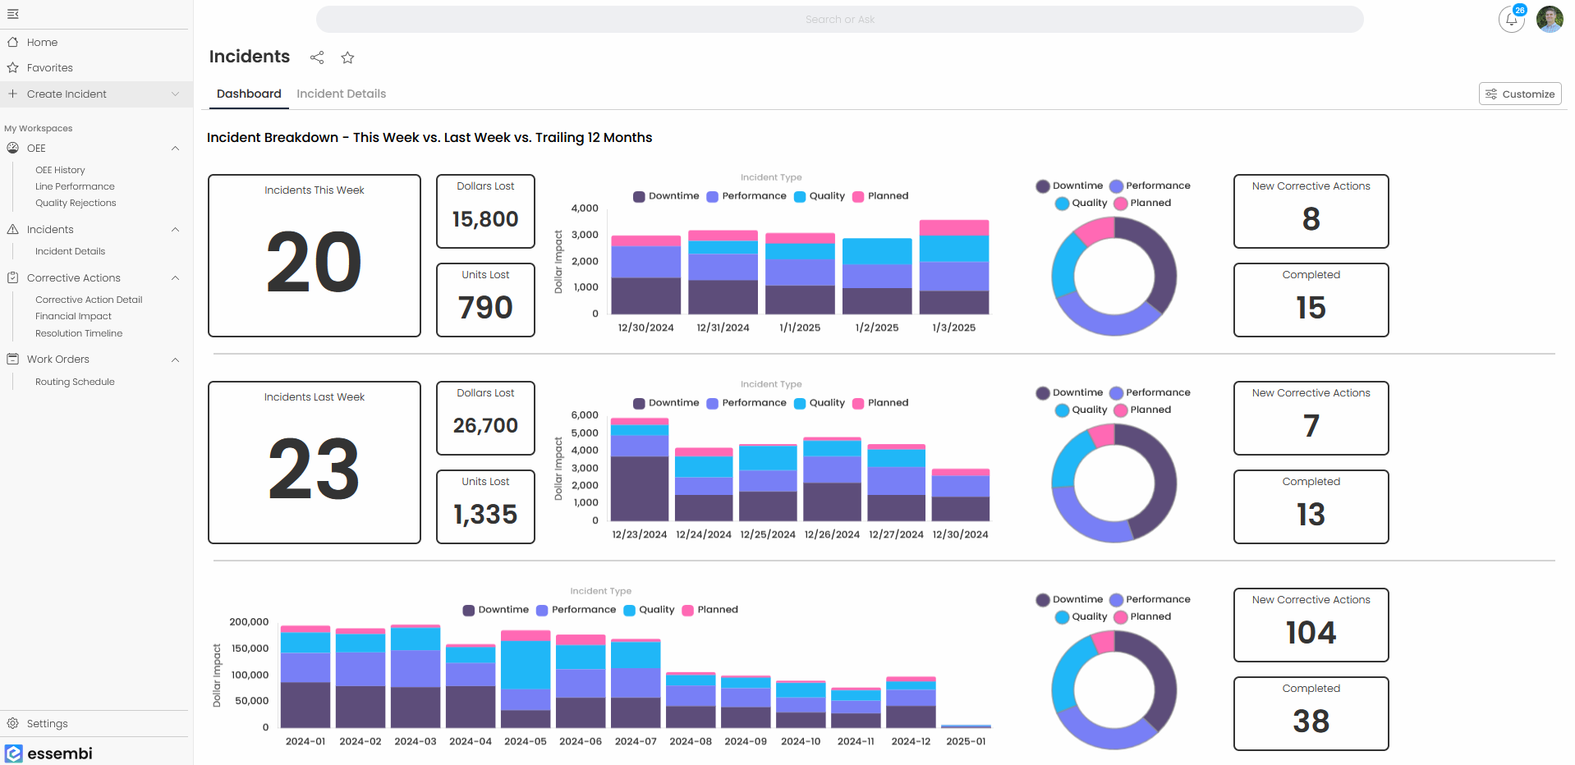
Task: Switch to the Incident Details tab
Action: tap(341, 94)
